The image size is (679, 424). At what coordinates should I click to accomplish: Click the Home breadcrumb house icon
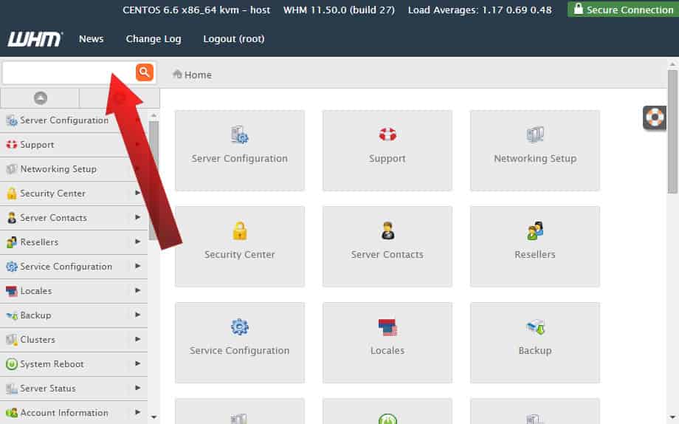tap(177, 74)
